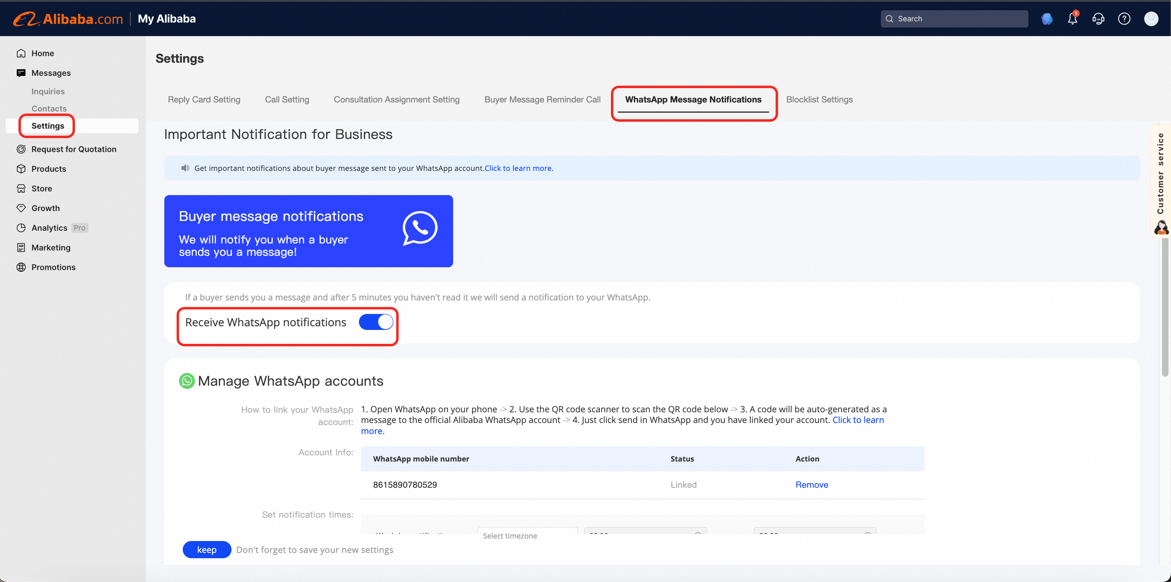This screenshot has height=582, width=1171.
Task: Turn off Receive WhatsApp notifications switch
Action: [x=376, y=322]
